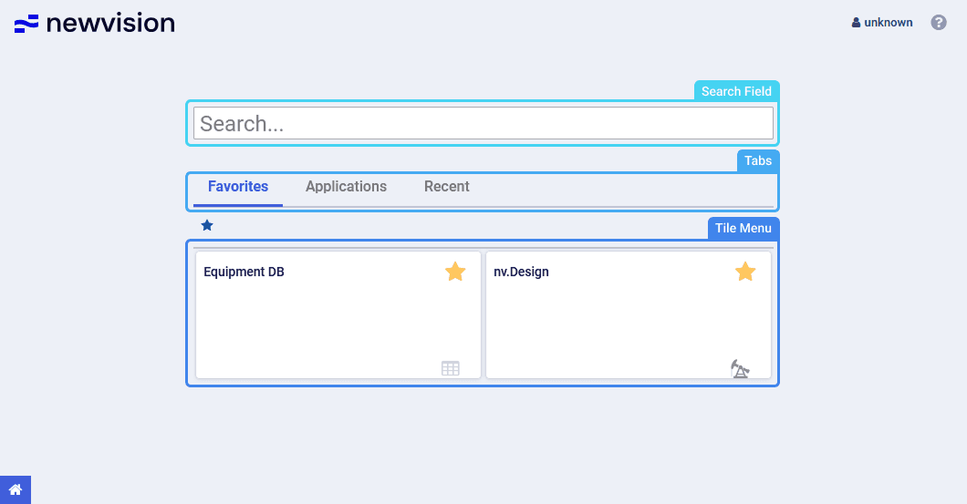Click the Tabs label tag
The height and width of the screenshot is (504, 967).
click(757, 160)
